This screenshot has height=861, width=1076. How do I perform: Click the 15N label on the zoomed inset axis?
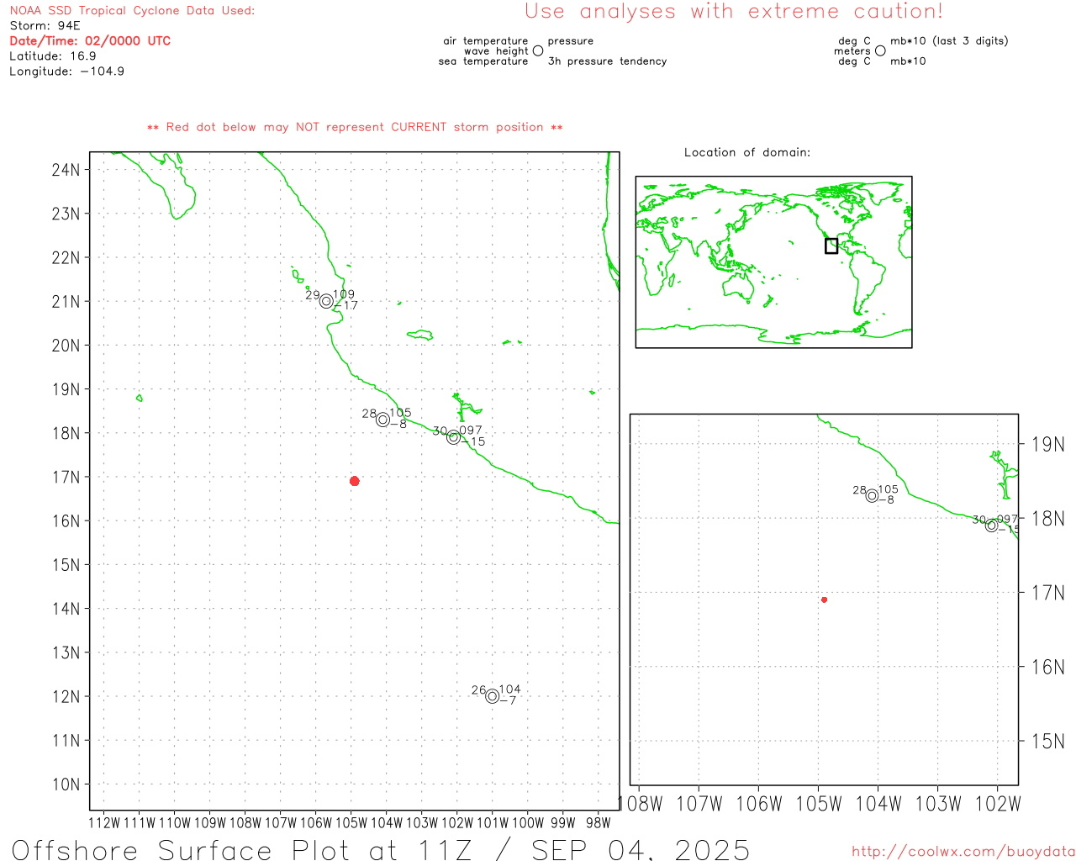click(x=1048, y=742)
